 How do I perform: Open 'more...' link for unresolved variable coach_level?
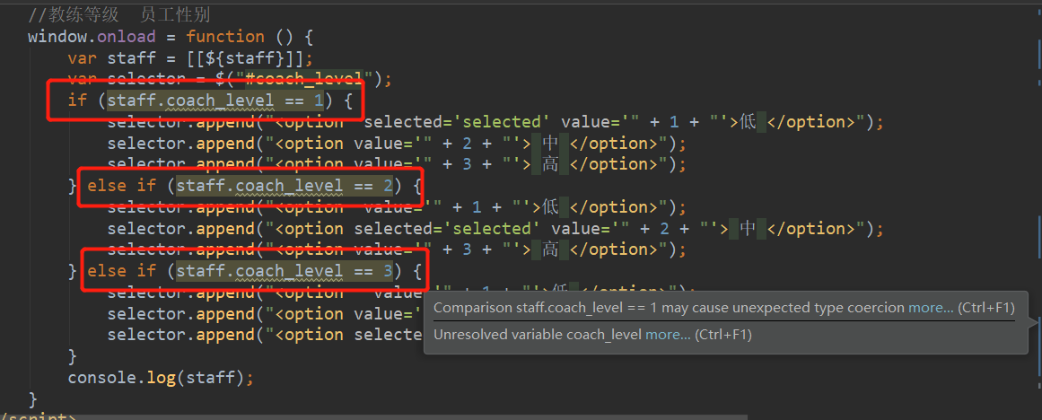(668, 335)
